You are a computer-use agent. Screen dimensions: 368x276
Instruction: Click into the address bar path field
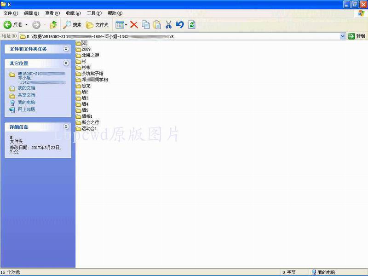(179, 36)
